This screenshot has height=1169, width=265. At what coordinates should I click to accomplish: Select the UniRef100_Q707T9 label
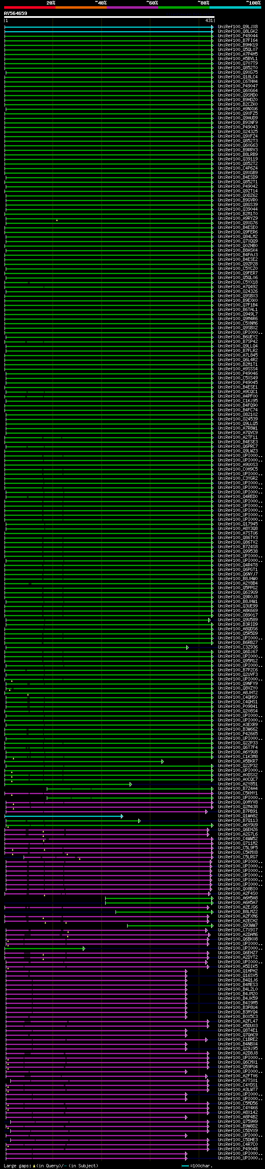click(x=238, y=63)
